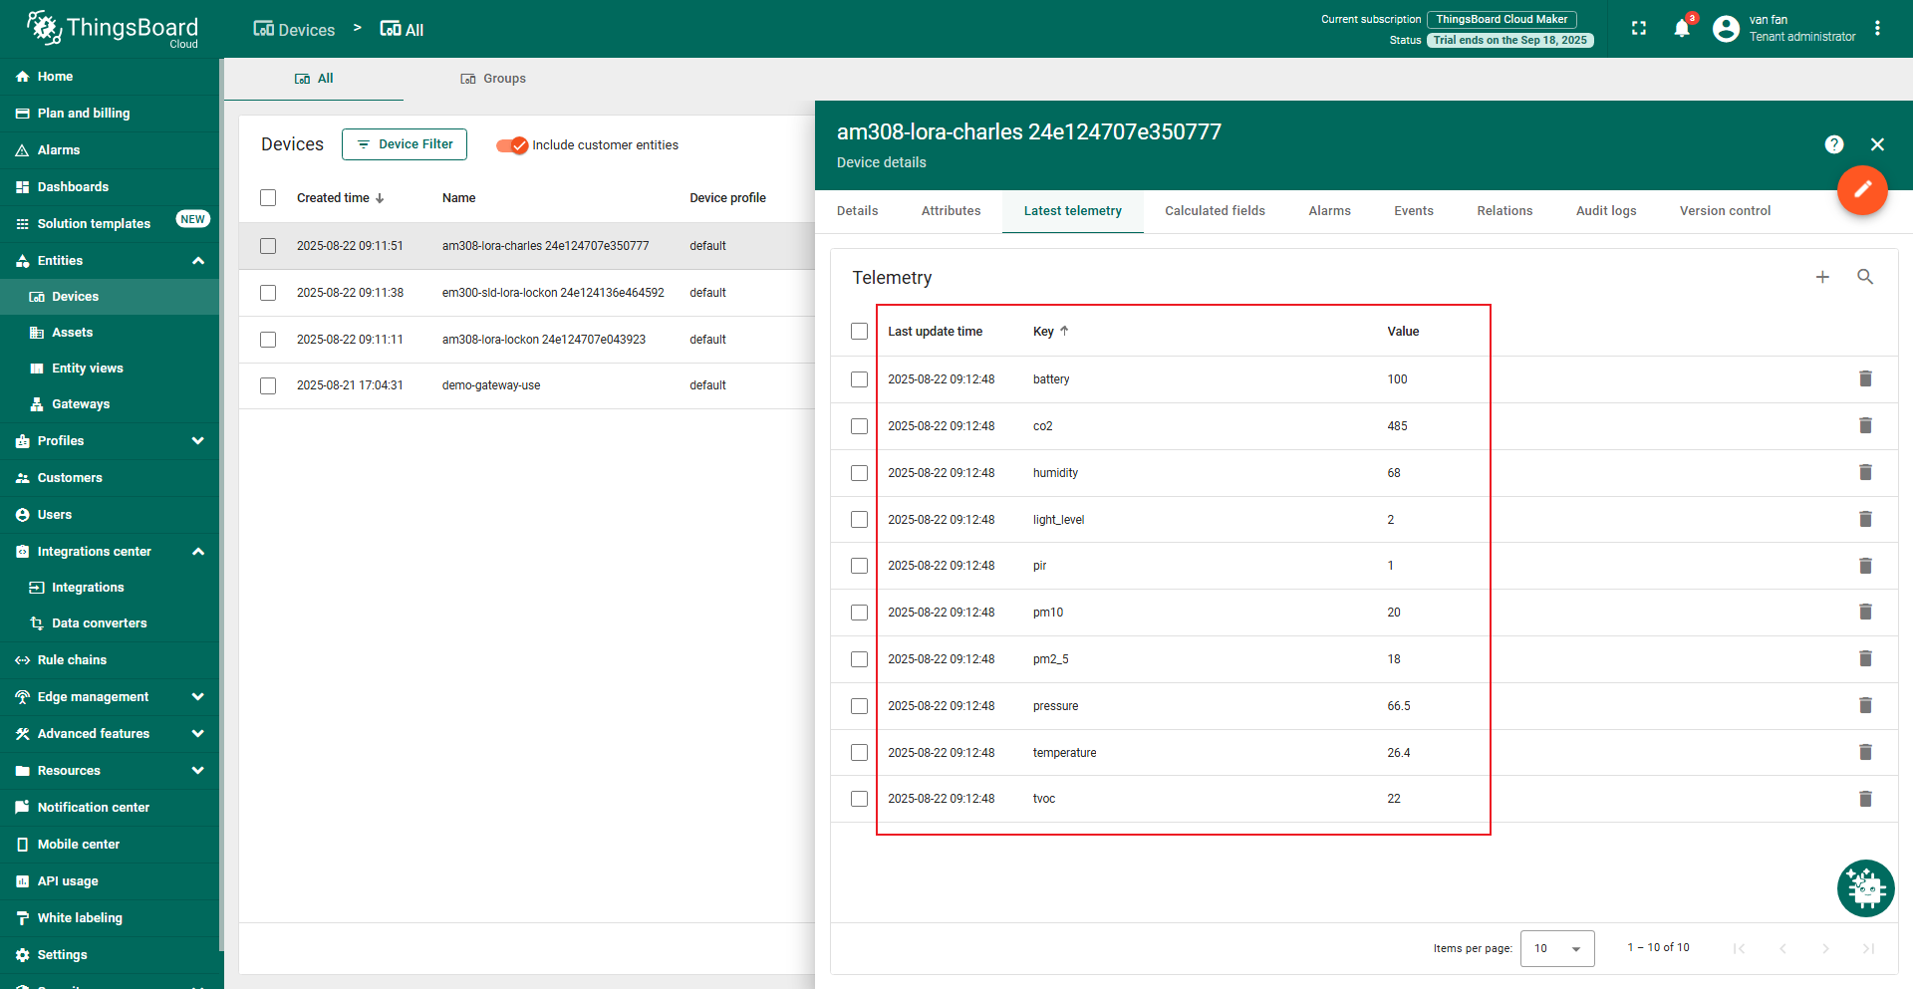This screenshot has width=1913, height=989.
Task: Open the top-right three-dot menu
Action: (x=1877, y=28)
